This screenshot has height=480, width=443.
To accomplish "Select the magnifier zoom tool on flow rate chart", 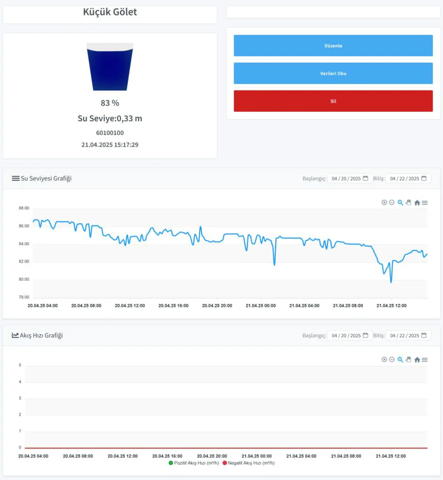I will (x=400, y=360).
